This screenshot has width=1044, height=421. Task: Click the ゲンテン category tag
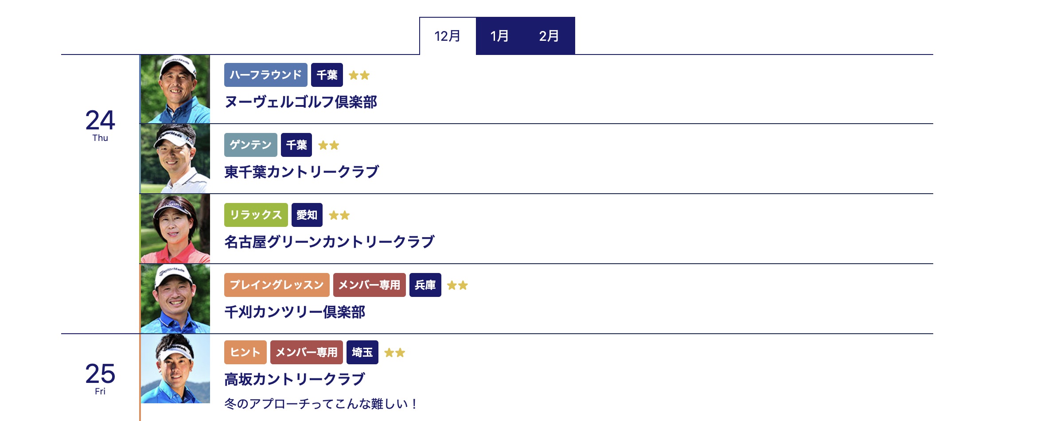(x=250, y=145)
